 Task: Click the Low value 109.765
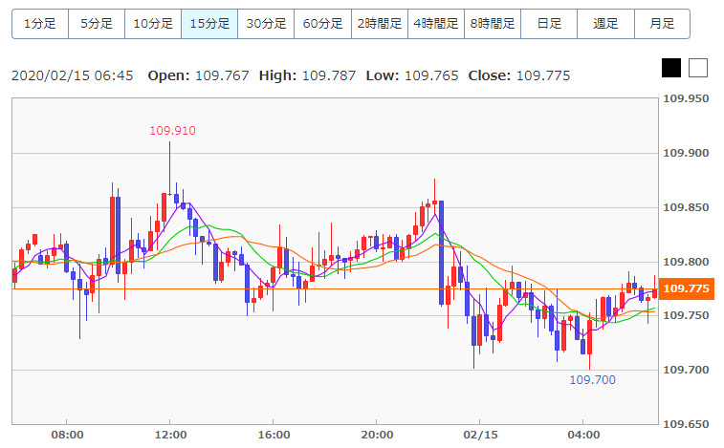[431, 75]
